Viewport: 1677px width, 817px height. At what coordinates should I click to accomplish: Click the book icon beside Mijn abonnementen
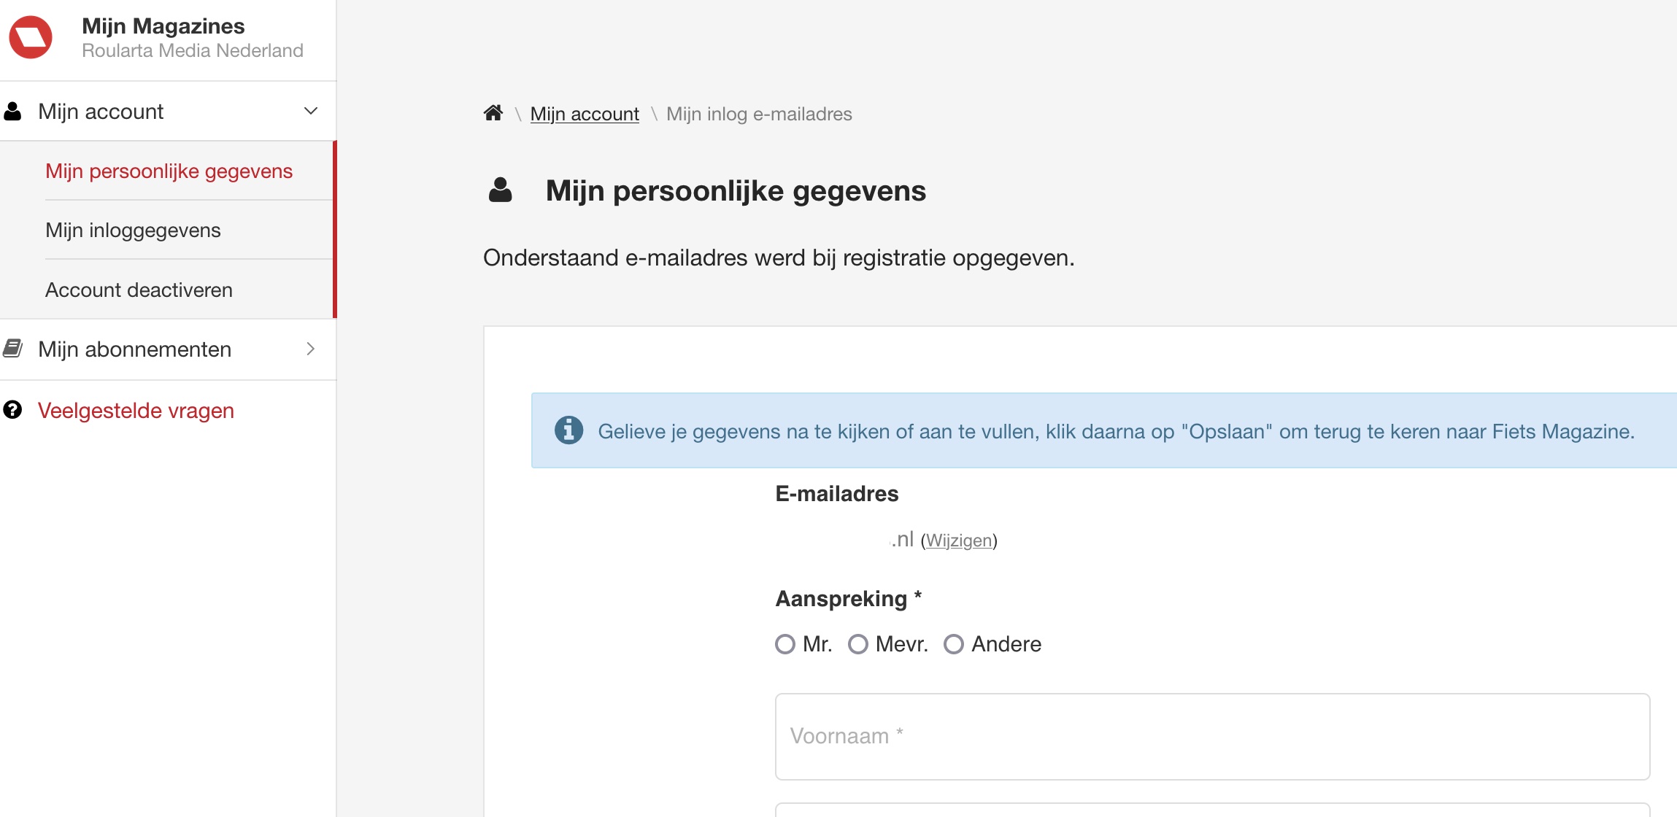(13, 349)
